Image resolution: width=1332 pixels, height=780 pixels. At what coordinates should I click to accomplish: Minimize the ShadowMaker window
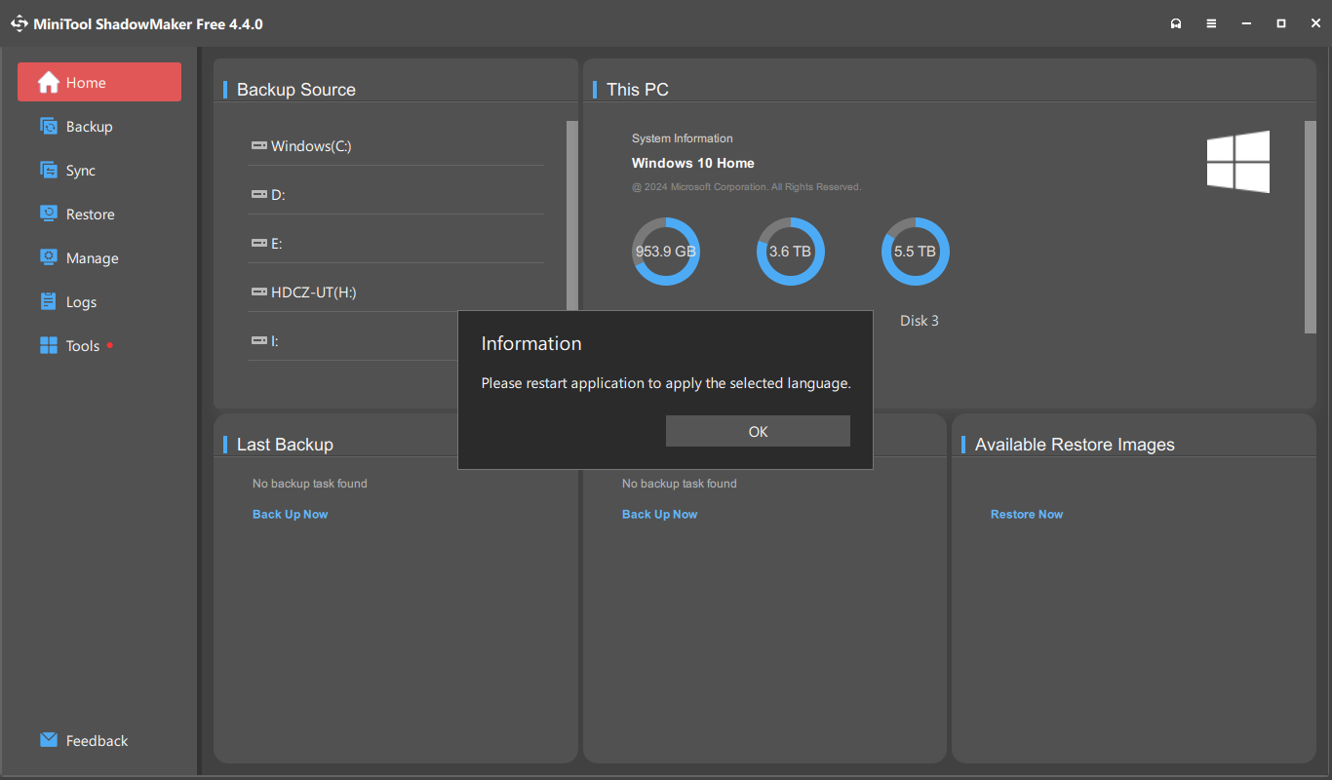point(1246,23)
